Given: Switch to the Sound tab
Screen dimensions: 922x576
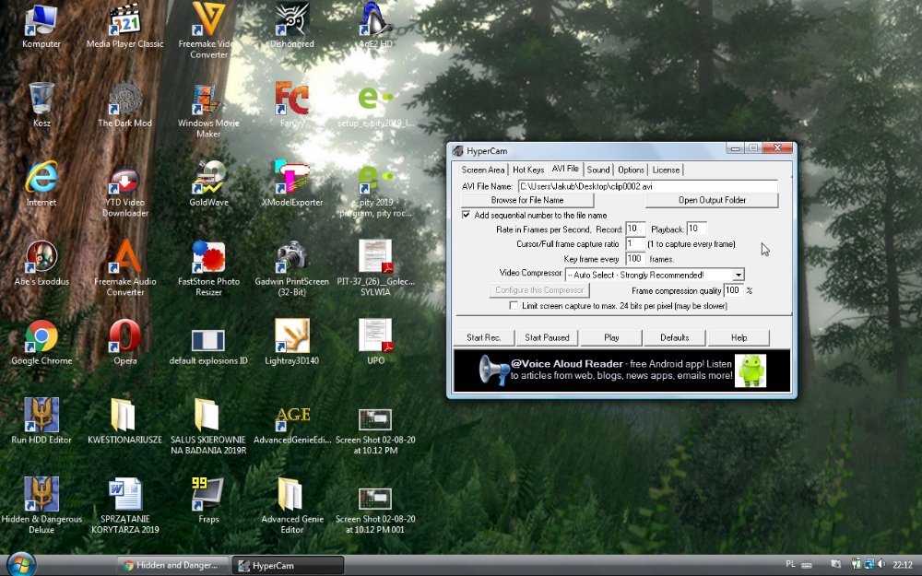Looking at the screenshot, I should pyautogui.click(x=598, y=169).
